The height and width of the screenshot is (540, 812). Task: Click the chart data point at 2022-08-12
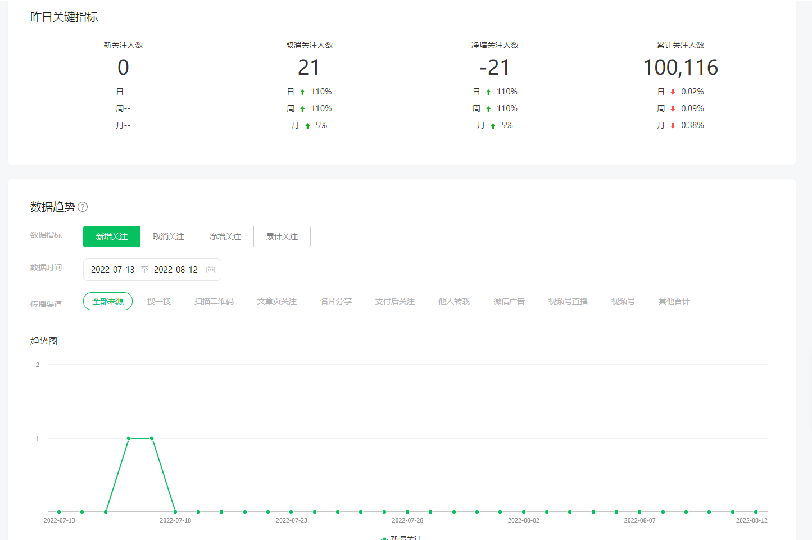[x=756, y=512]
